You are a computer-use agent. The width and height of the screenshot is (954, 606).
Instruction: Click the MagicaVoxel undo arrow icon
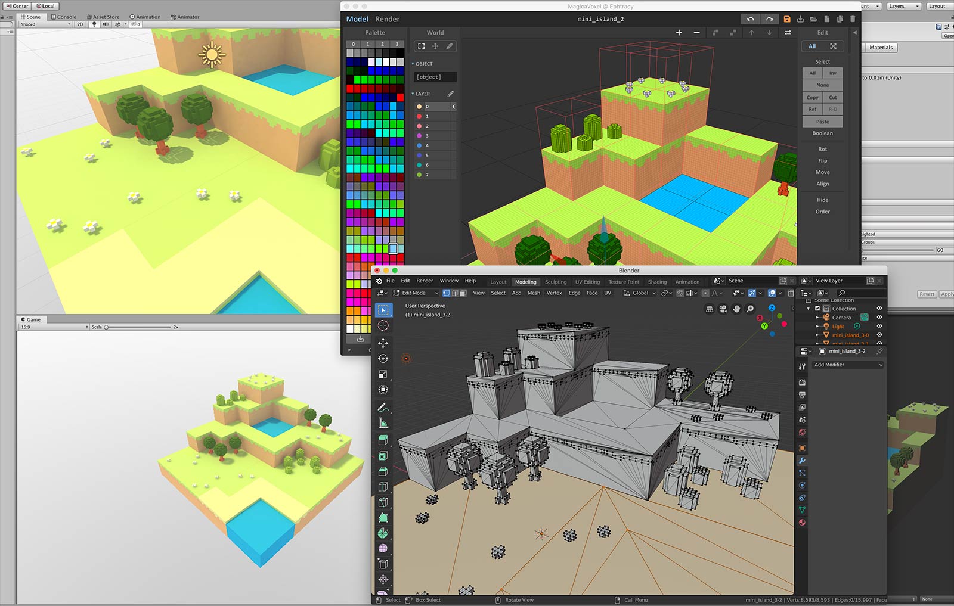click(750, 19)
